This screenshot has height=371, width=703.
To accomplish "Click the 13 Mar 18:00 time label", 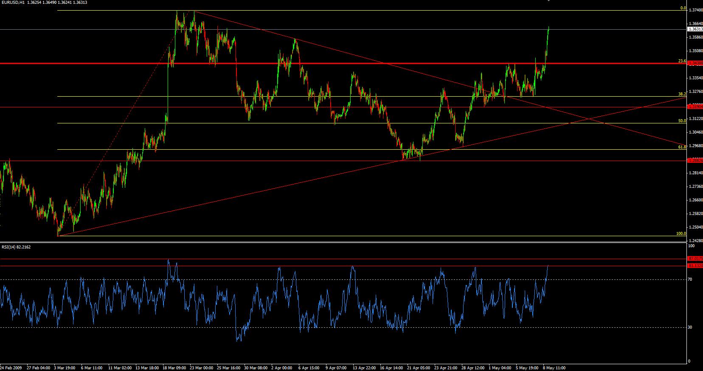I will coord(147,368).
